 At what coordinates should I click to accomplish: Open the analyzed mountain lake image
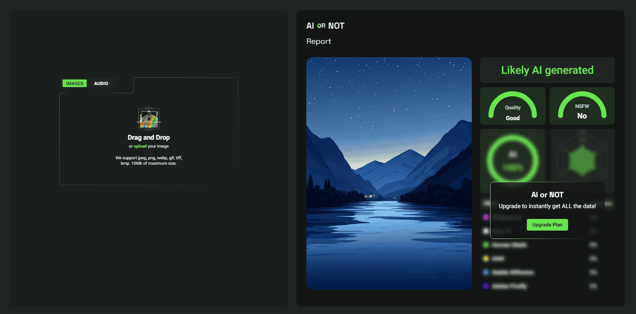click(x=389, y=173)
